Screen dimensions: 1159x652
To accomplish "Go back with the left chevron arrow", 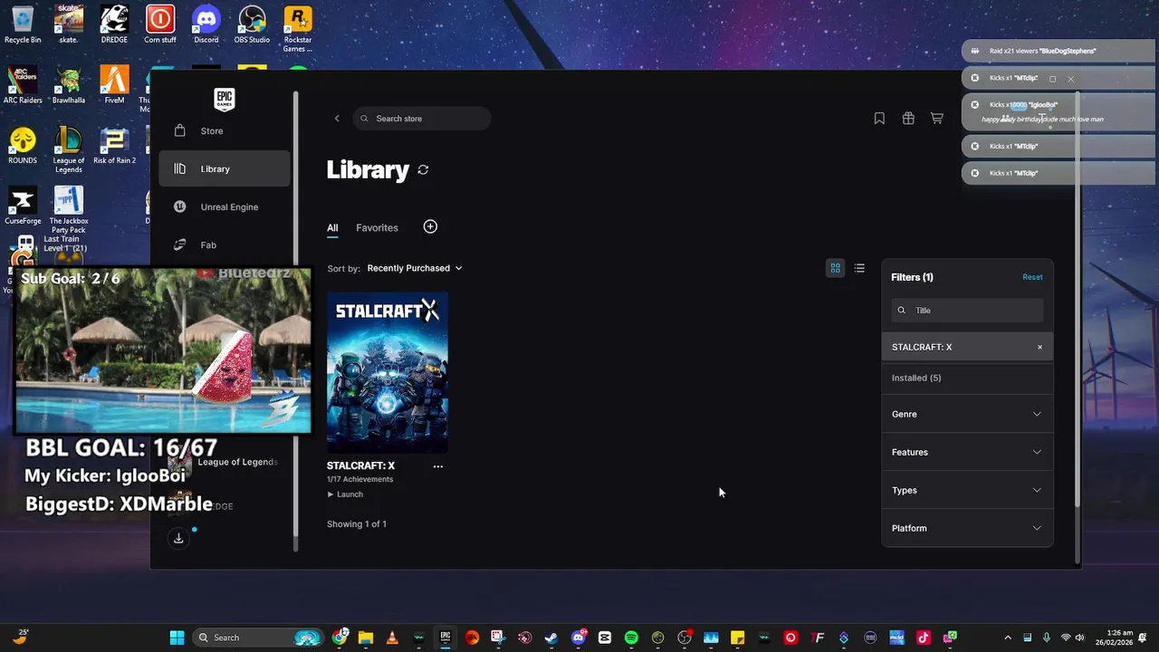I will coord(337,119).
